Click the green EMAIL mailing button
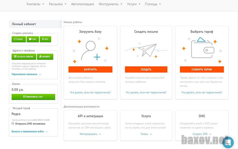238x149 pixels. click(19, 39)
